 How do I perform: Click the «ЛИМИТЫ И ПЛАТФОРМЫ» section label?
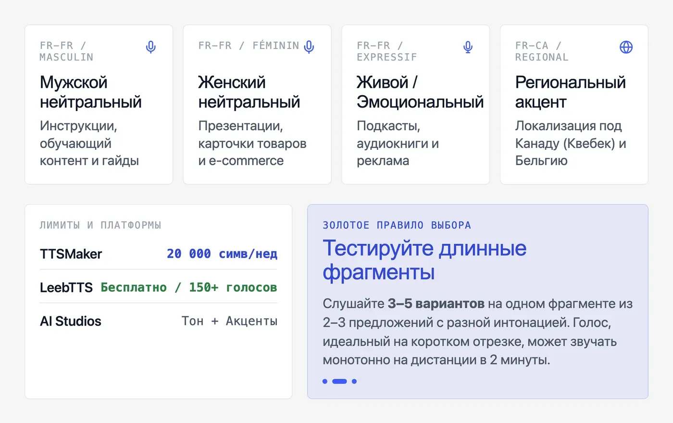click(100, 225)
